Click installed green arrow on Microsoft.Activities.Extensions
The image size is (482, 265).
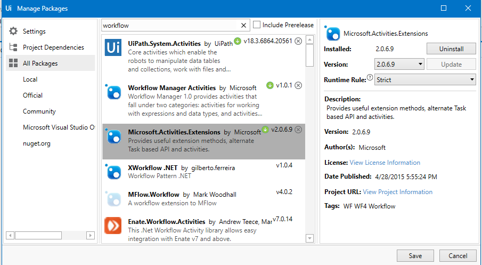click(265, 130)
